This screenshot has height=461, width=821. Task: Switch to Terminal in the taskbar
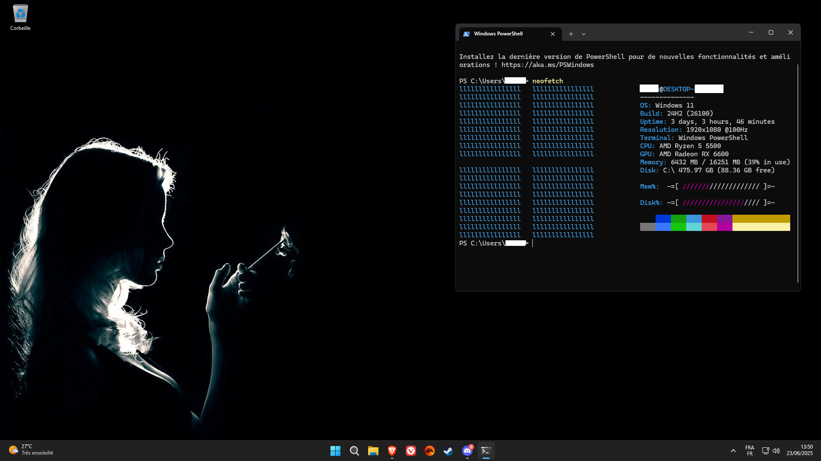point(486,451)
